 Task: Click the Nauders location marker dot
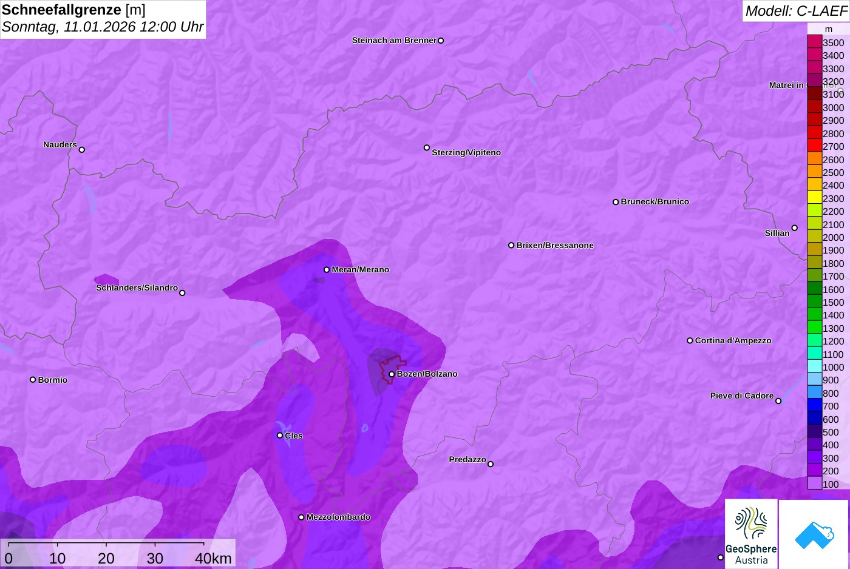(82, 150)
